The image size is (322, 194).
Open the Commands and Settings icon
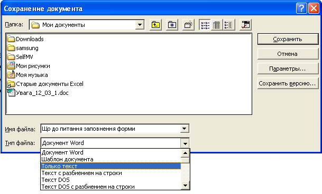pyautogui.click(x=245, y=25)
